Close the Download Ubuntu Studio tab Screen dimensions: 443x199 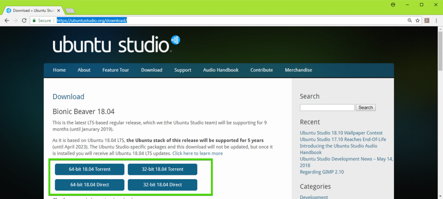(x=58, y=11)
